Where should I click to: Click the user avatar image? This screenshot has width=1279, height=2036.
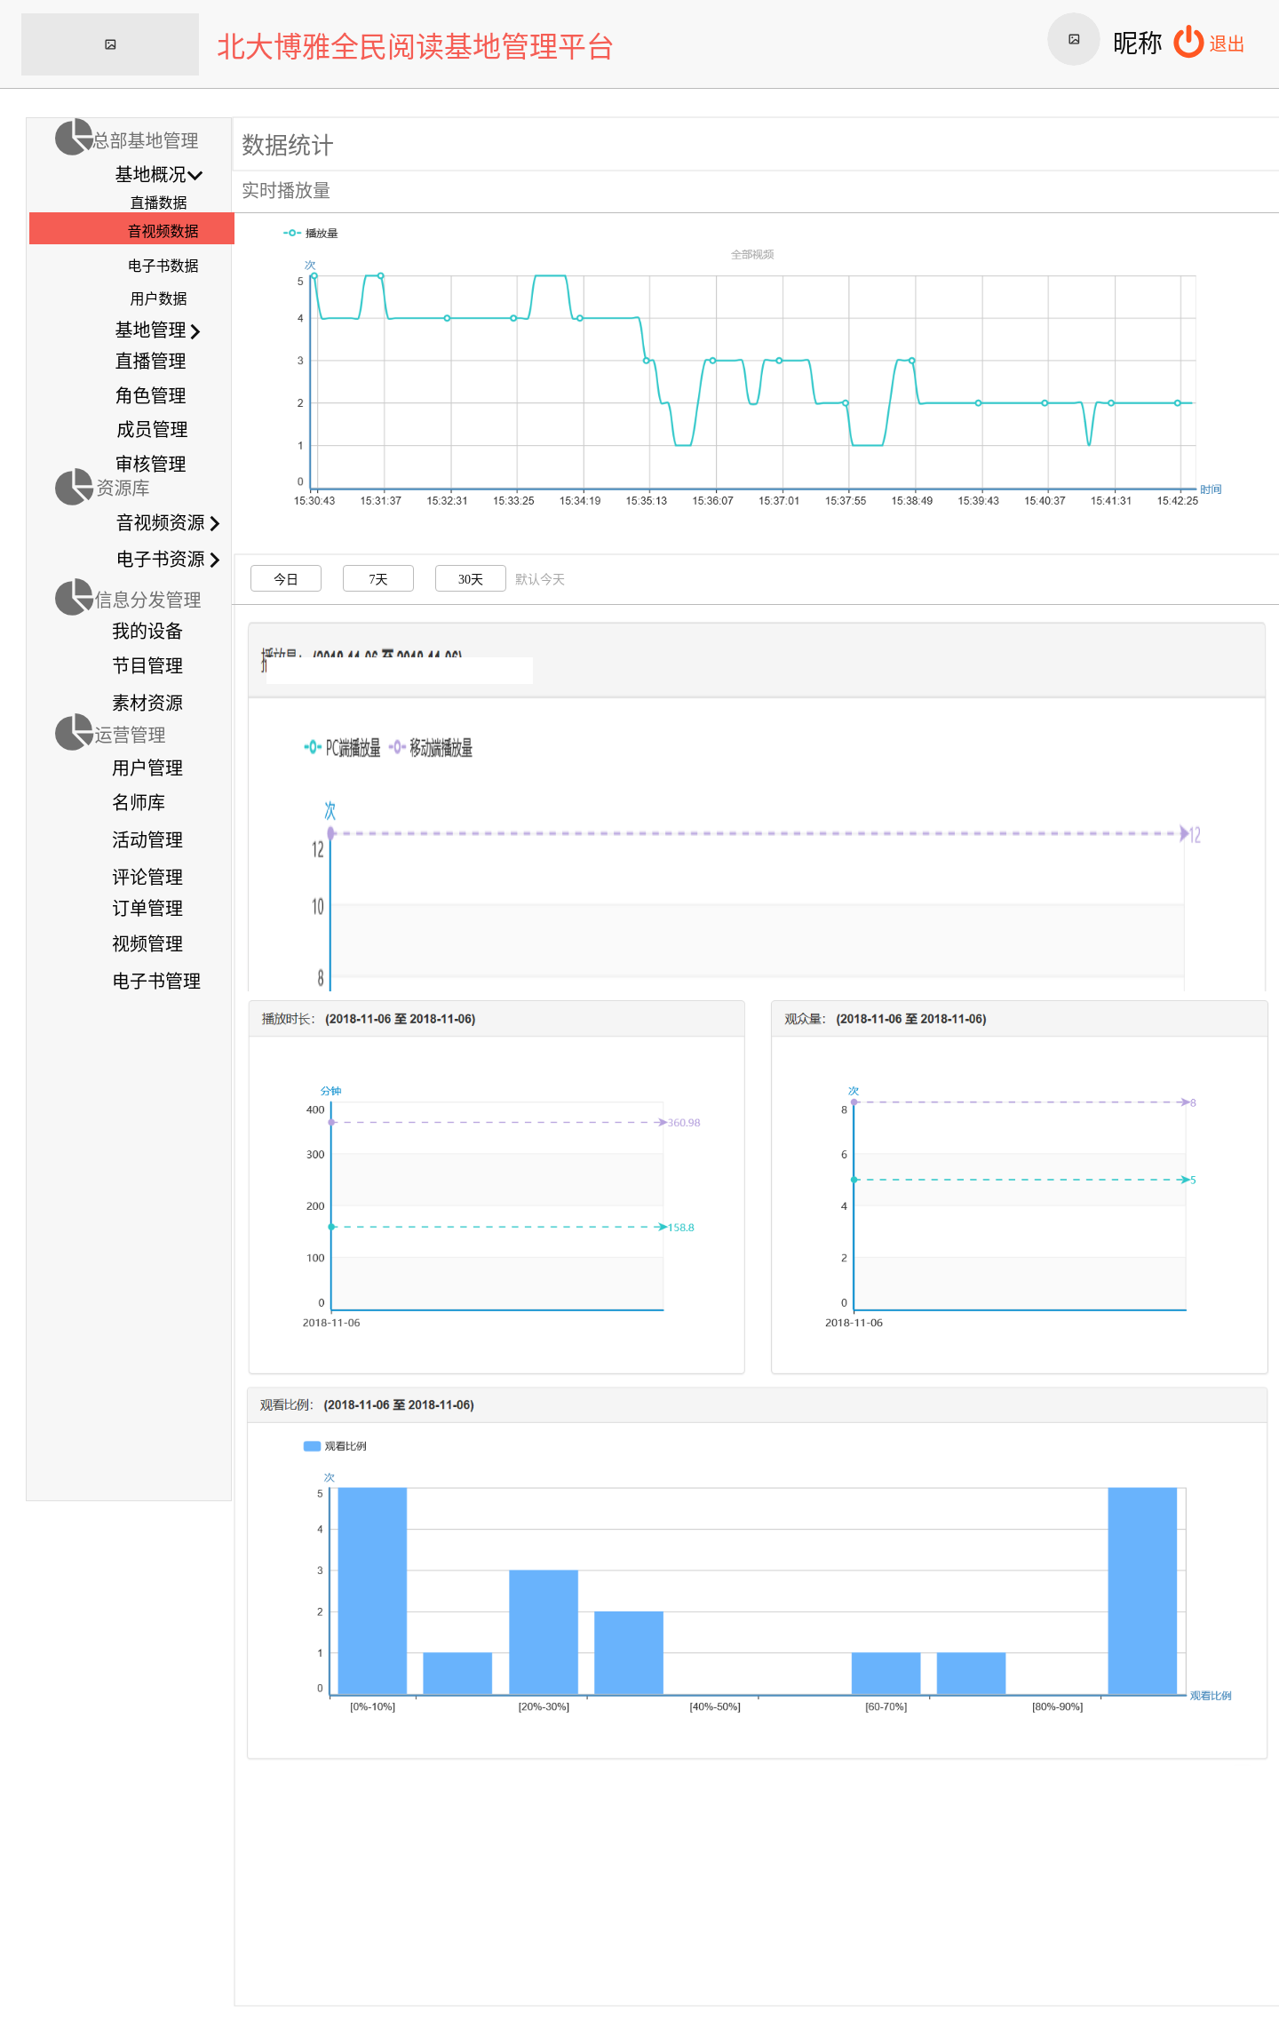point(1074,39)
